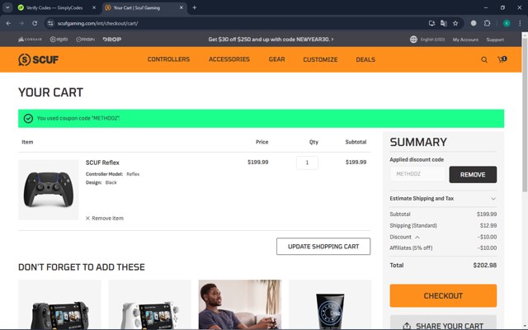The height and width of the screenshot is (330, 528).
Task: Click the Drop brand logo
Action: 112,40
